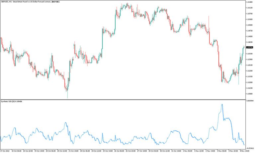
Task: Click the highest peak of Synthetic VIX line
Action: [222, 105]
